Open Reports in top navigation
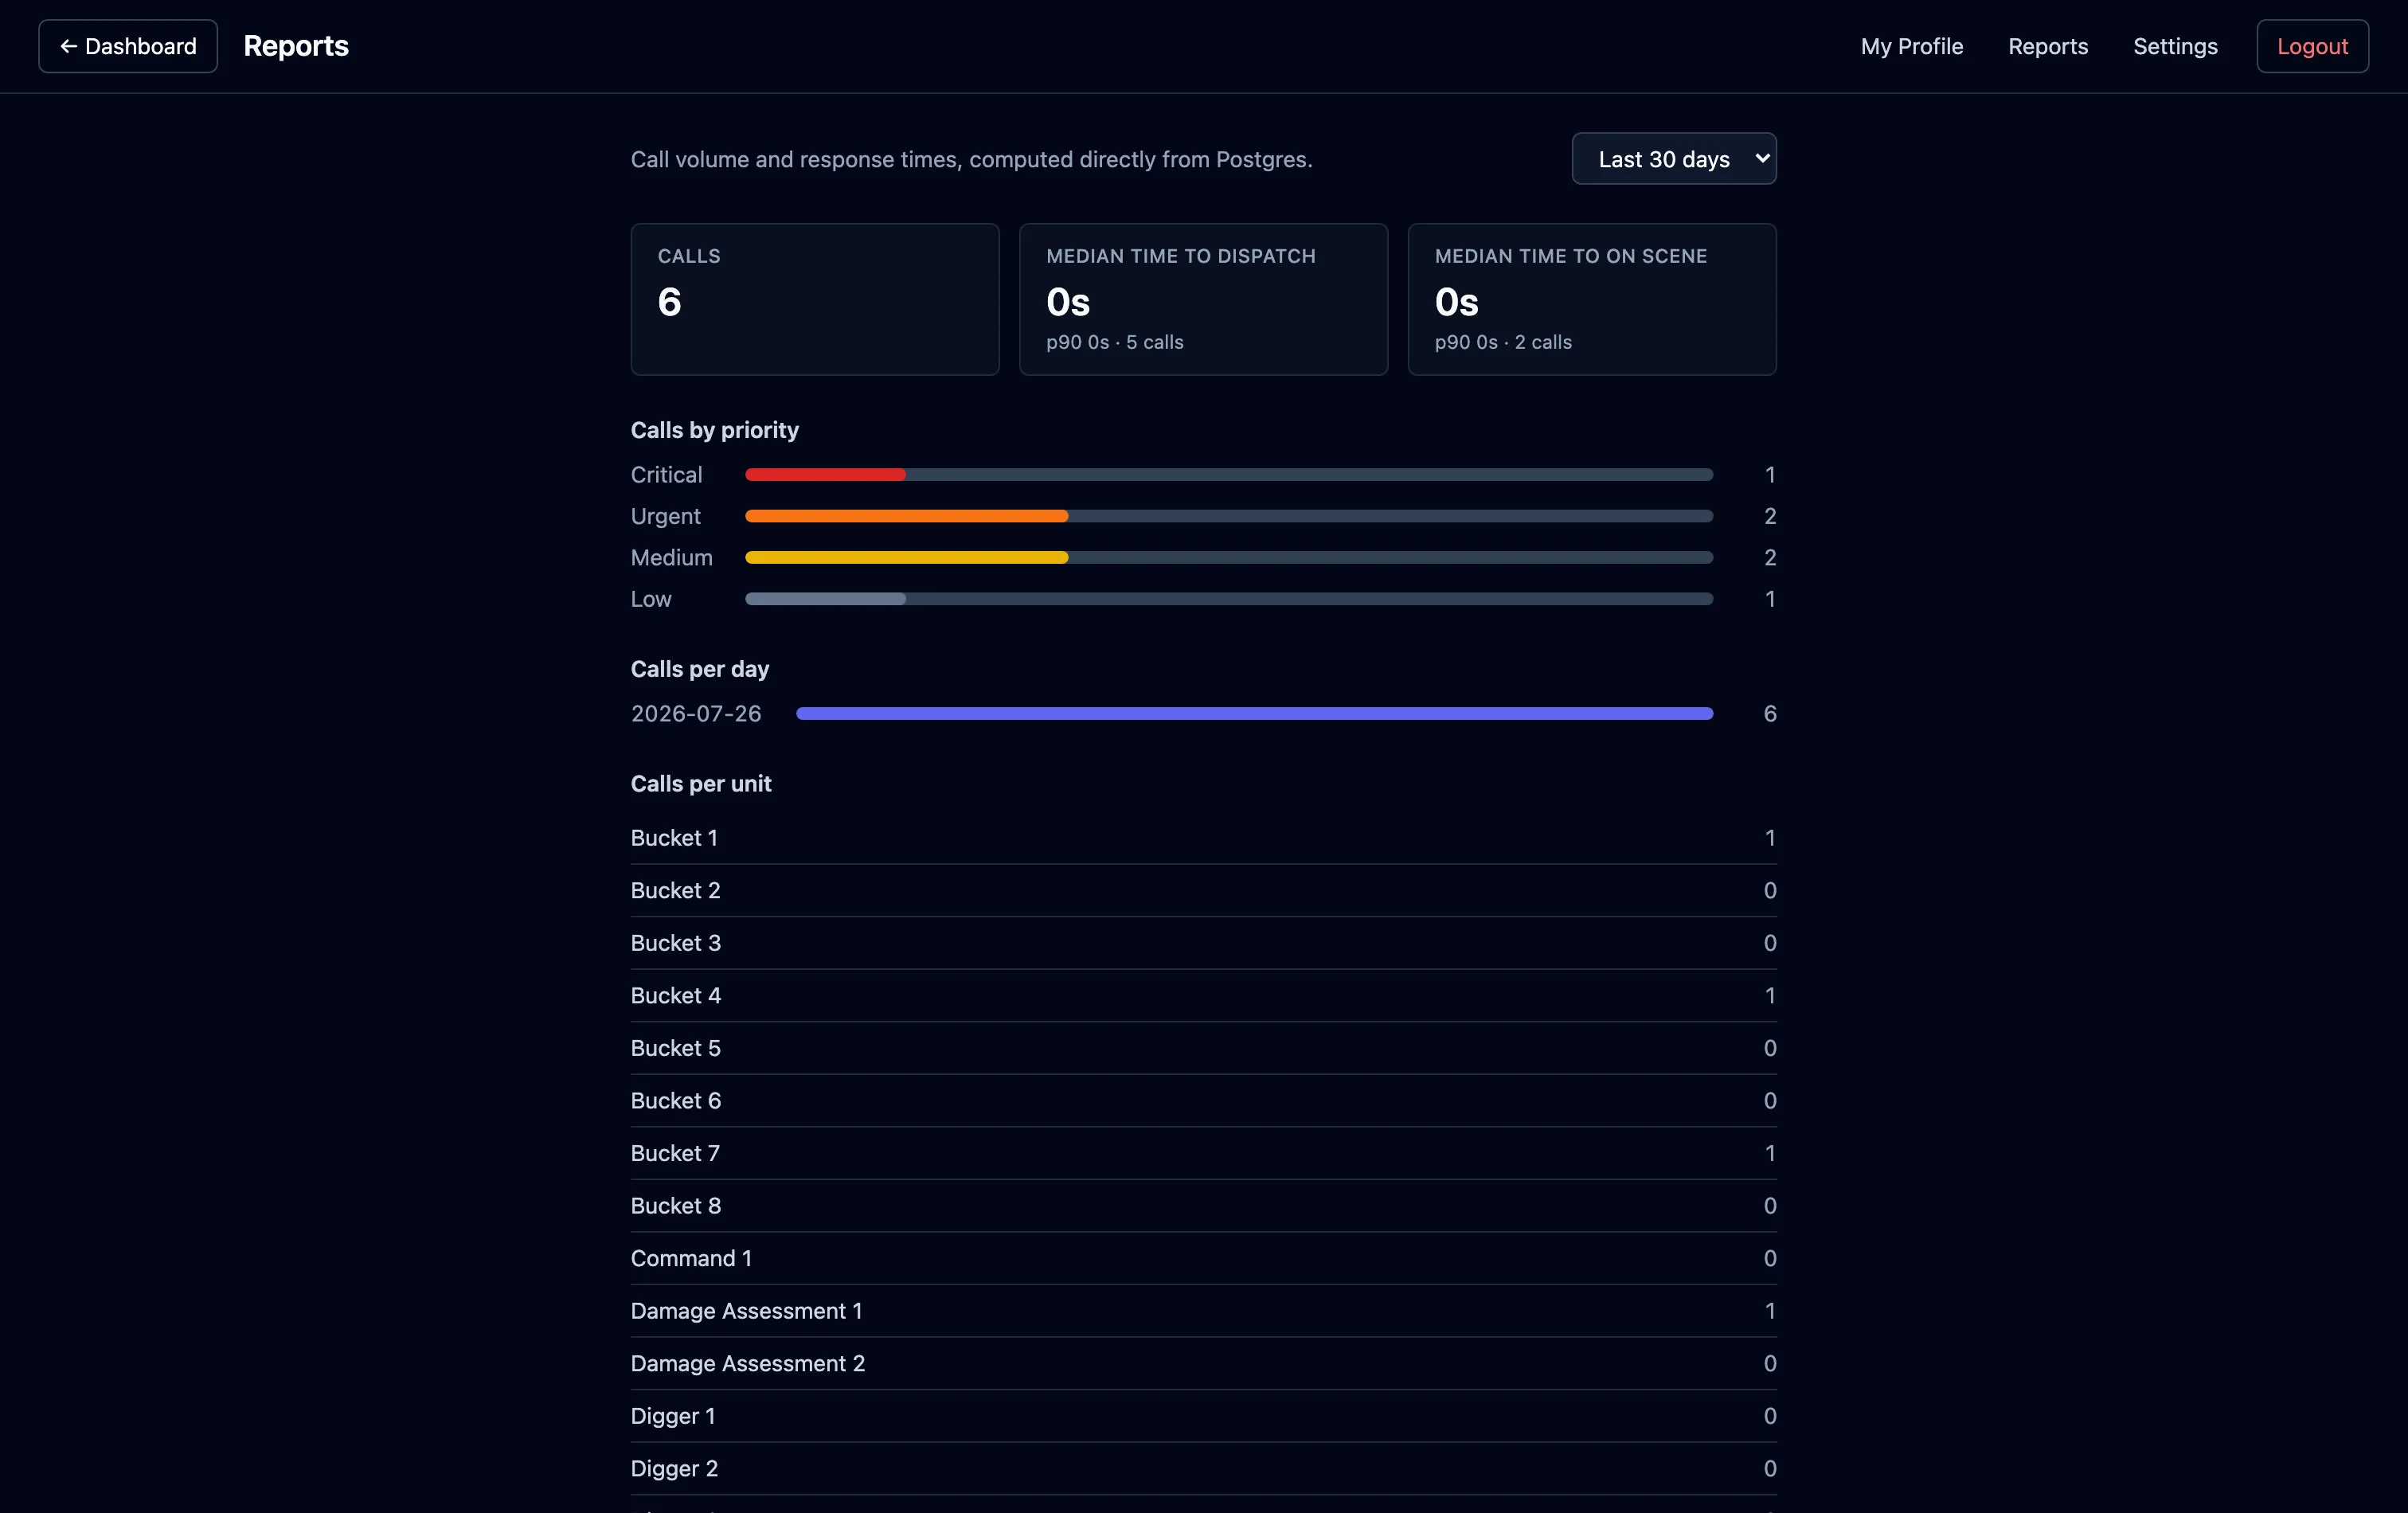The height and width of the screenshot is (1513, 2408). [2047, 46]
